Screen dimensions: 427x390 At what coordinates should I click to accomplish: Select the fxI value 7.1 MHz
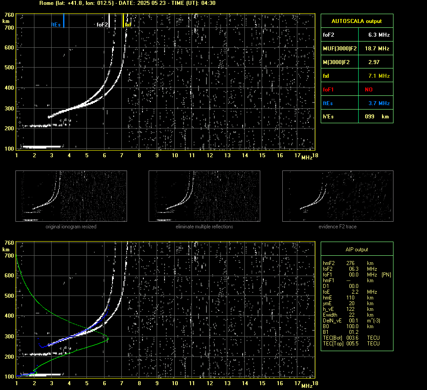click(x=379, y=76)
